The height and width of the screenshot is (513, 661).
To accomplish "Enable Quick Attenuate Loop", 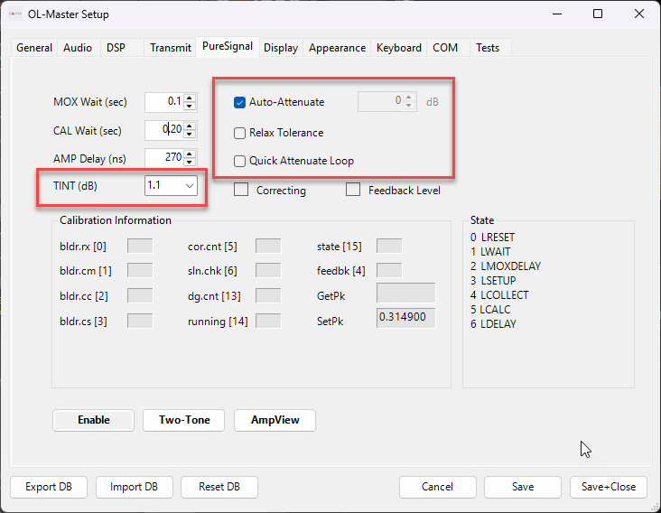I will click(239, 161).
